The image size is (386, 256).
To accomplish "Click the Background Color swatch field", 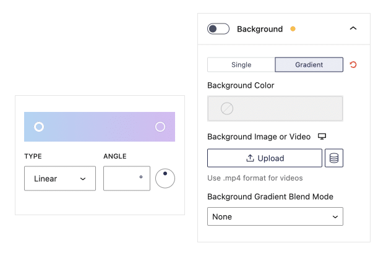I will coord(275,109).
